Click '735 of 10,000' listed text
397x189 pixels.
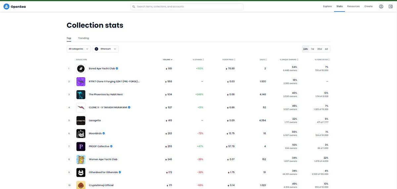pos(321,70)
